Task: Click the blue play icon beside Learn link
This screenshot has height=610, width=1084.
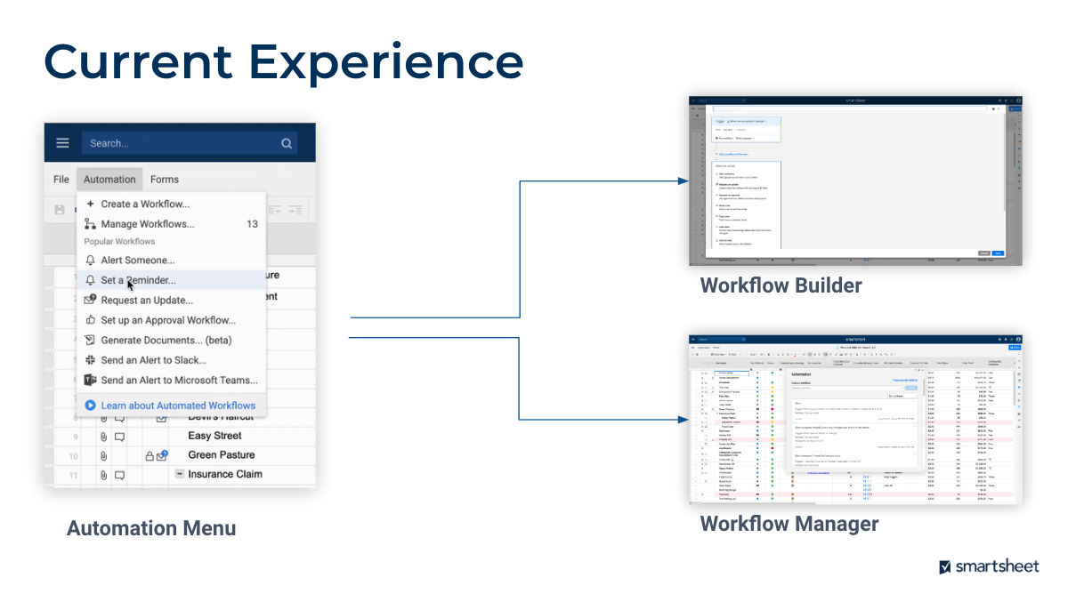Action: coord(90,405)
